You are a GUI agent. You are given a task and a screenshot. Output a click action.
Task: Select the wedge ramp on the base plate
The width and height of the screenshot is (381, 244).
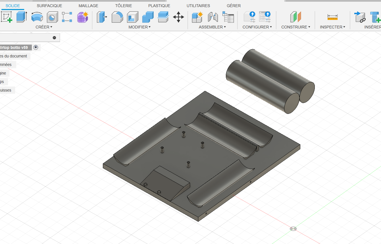[x=165, y=183]
